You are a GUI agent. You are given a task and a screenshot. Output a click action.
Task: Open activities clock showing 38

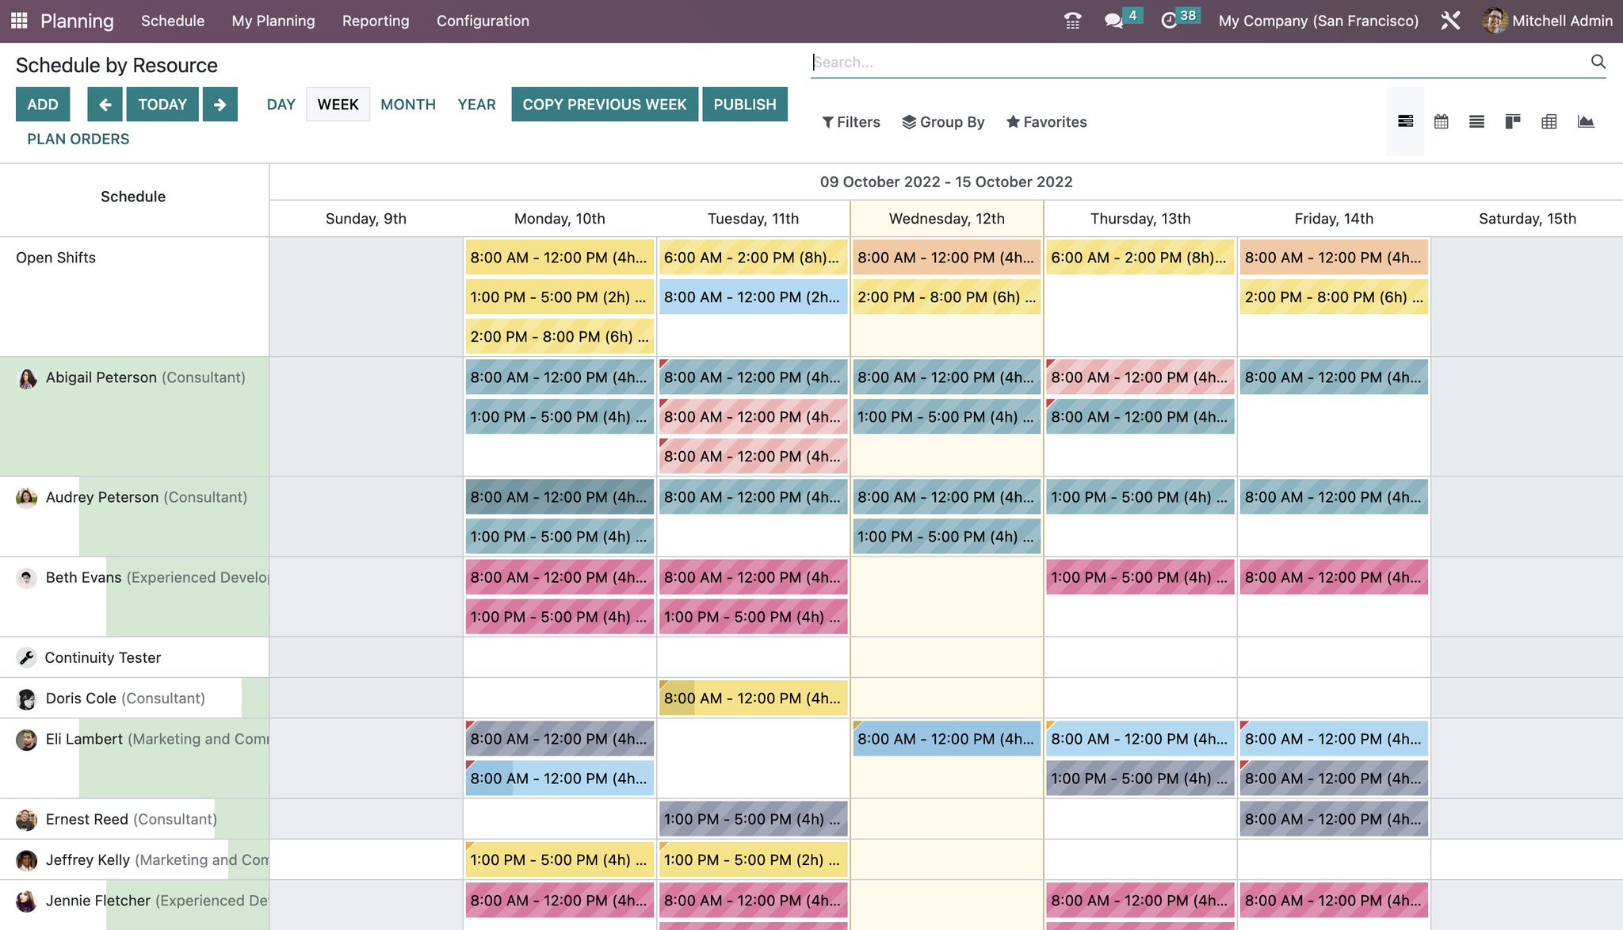click(x=1174, y=20)
